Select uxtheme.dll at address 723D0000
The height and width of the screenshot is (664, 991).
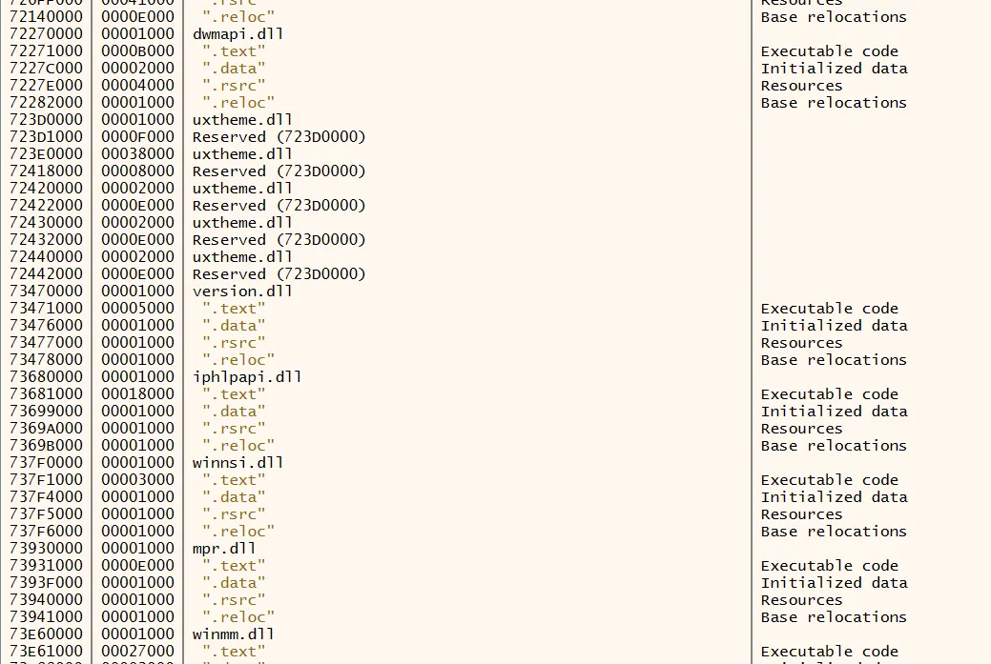242,120
